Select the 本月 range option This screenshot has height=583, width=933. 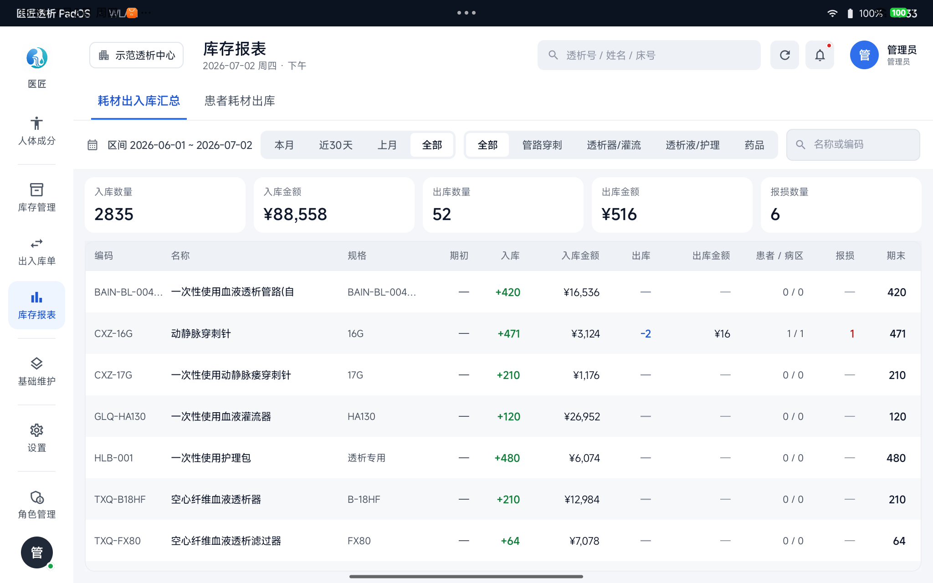(x=284, y=145)
